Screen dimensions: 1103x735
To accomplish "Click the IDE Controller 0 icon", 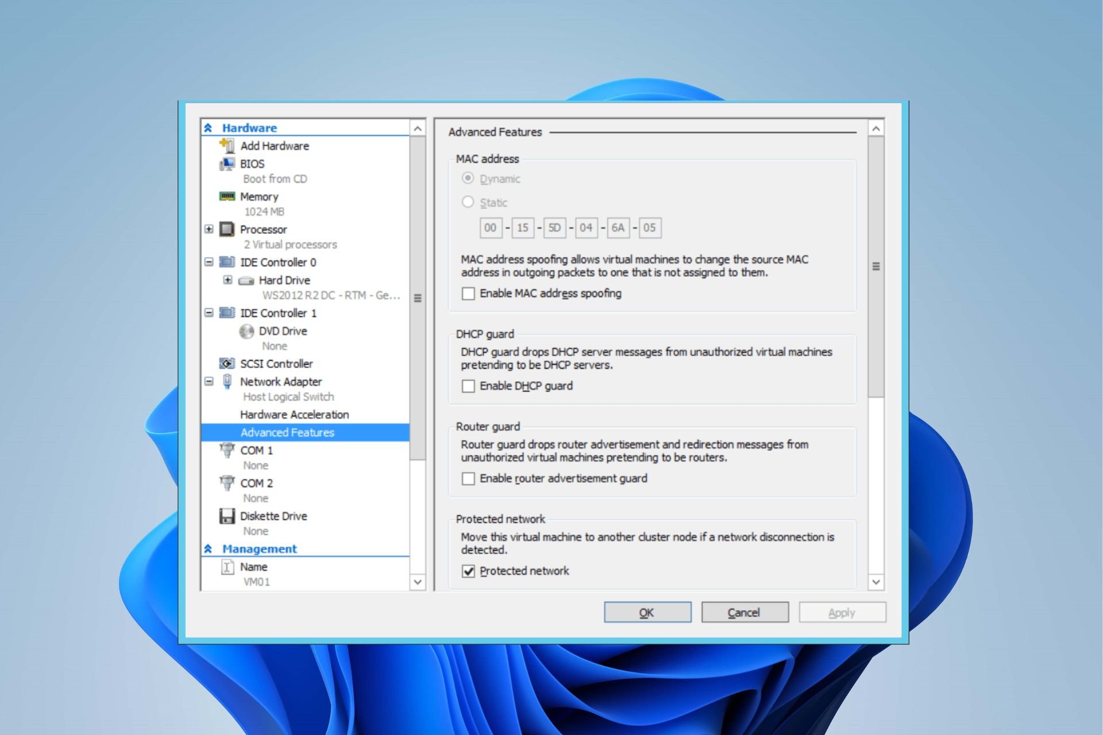I will [x=227, y=262].
